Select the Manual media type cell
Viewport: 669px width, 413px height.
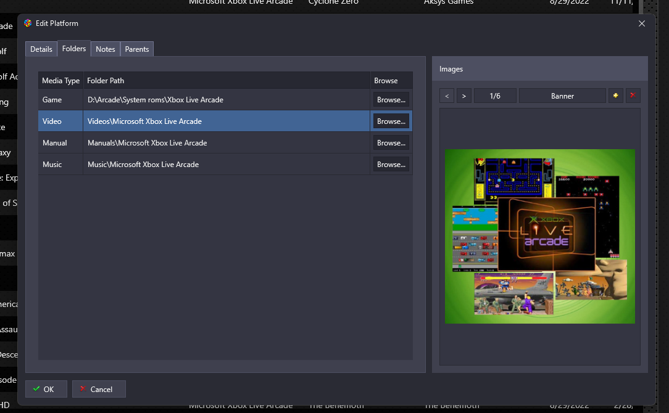(x=60, y=143)
